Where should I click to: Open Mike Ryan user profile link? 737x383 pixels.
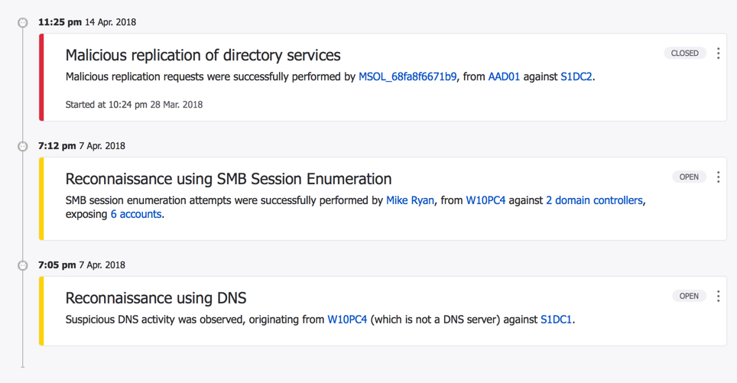click(x=410, y=200)
